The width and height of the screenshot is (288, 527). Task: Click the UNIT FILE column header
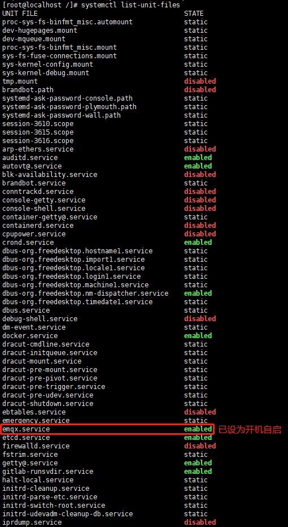(x=20, y=14)
